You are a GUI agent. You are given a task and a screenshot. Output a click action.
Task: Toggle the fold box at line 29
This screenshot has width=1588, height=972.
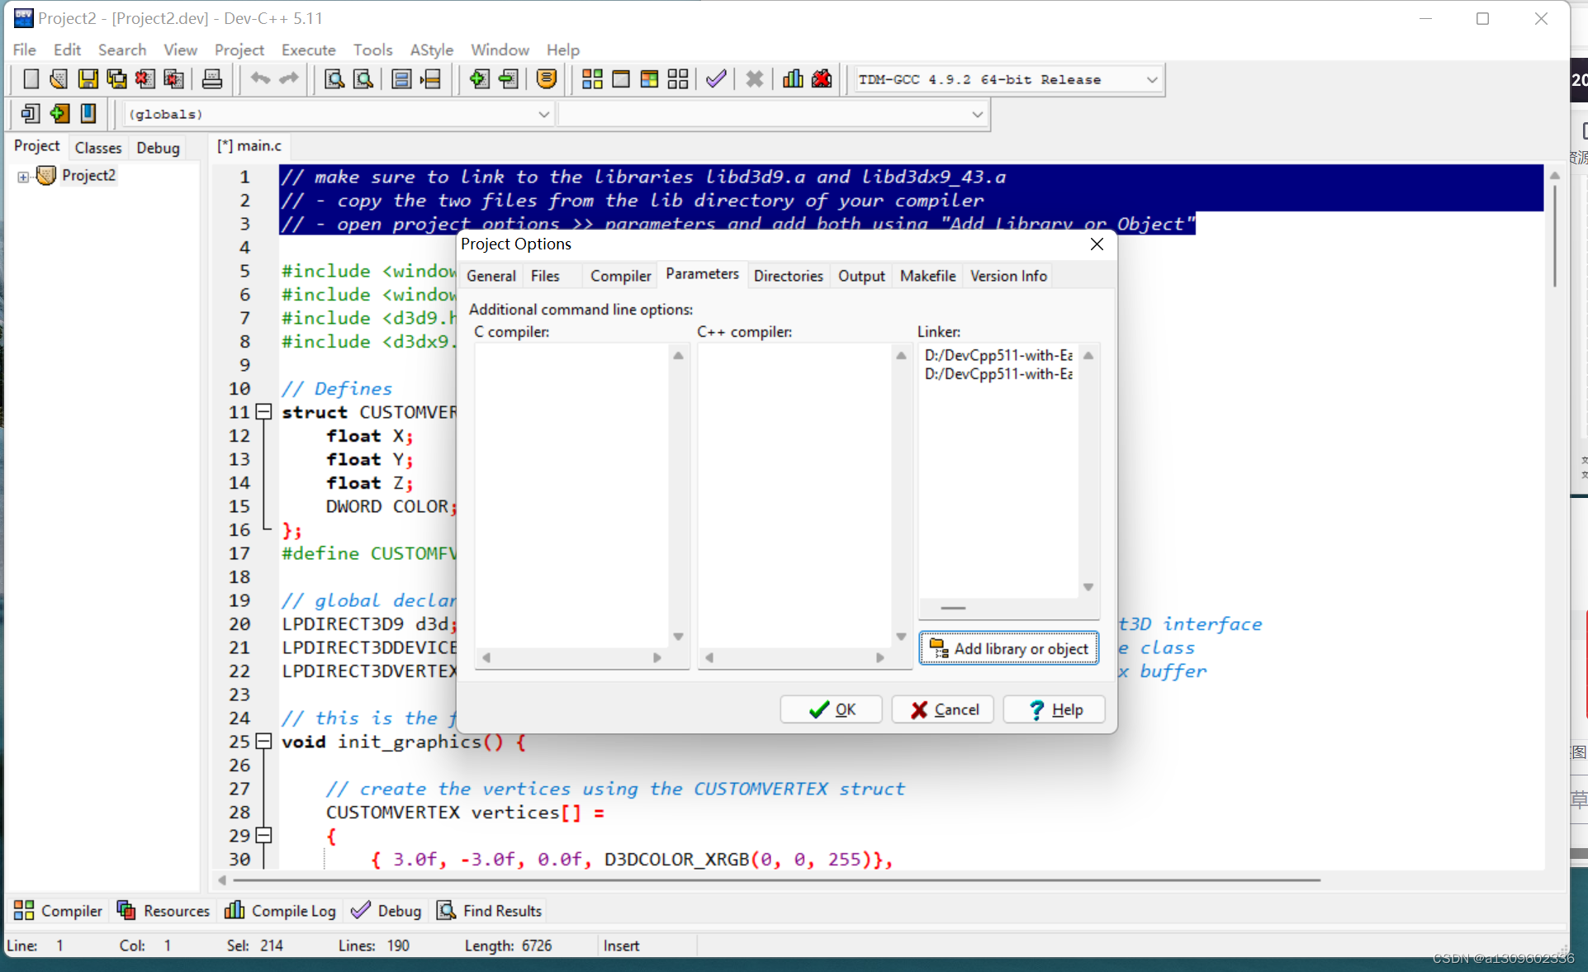[x=263, y=835]
